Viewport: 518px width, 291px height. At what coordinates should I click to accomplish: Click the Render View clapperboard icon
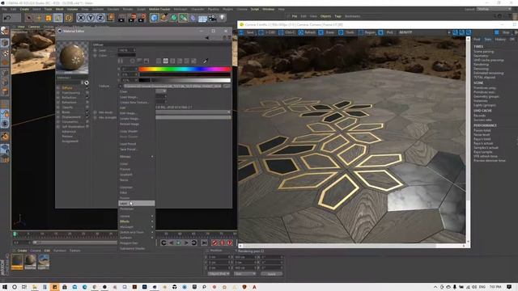121,18
